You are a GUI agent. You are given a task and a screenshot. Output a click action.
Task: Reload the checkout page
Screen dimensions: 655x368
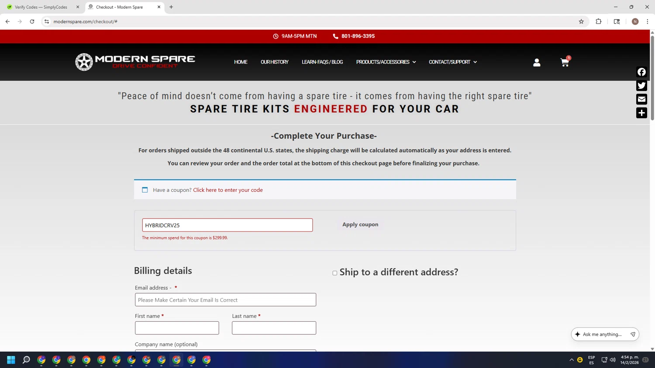pos(32,21)
